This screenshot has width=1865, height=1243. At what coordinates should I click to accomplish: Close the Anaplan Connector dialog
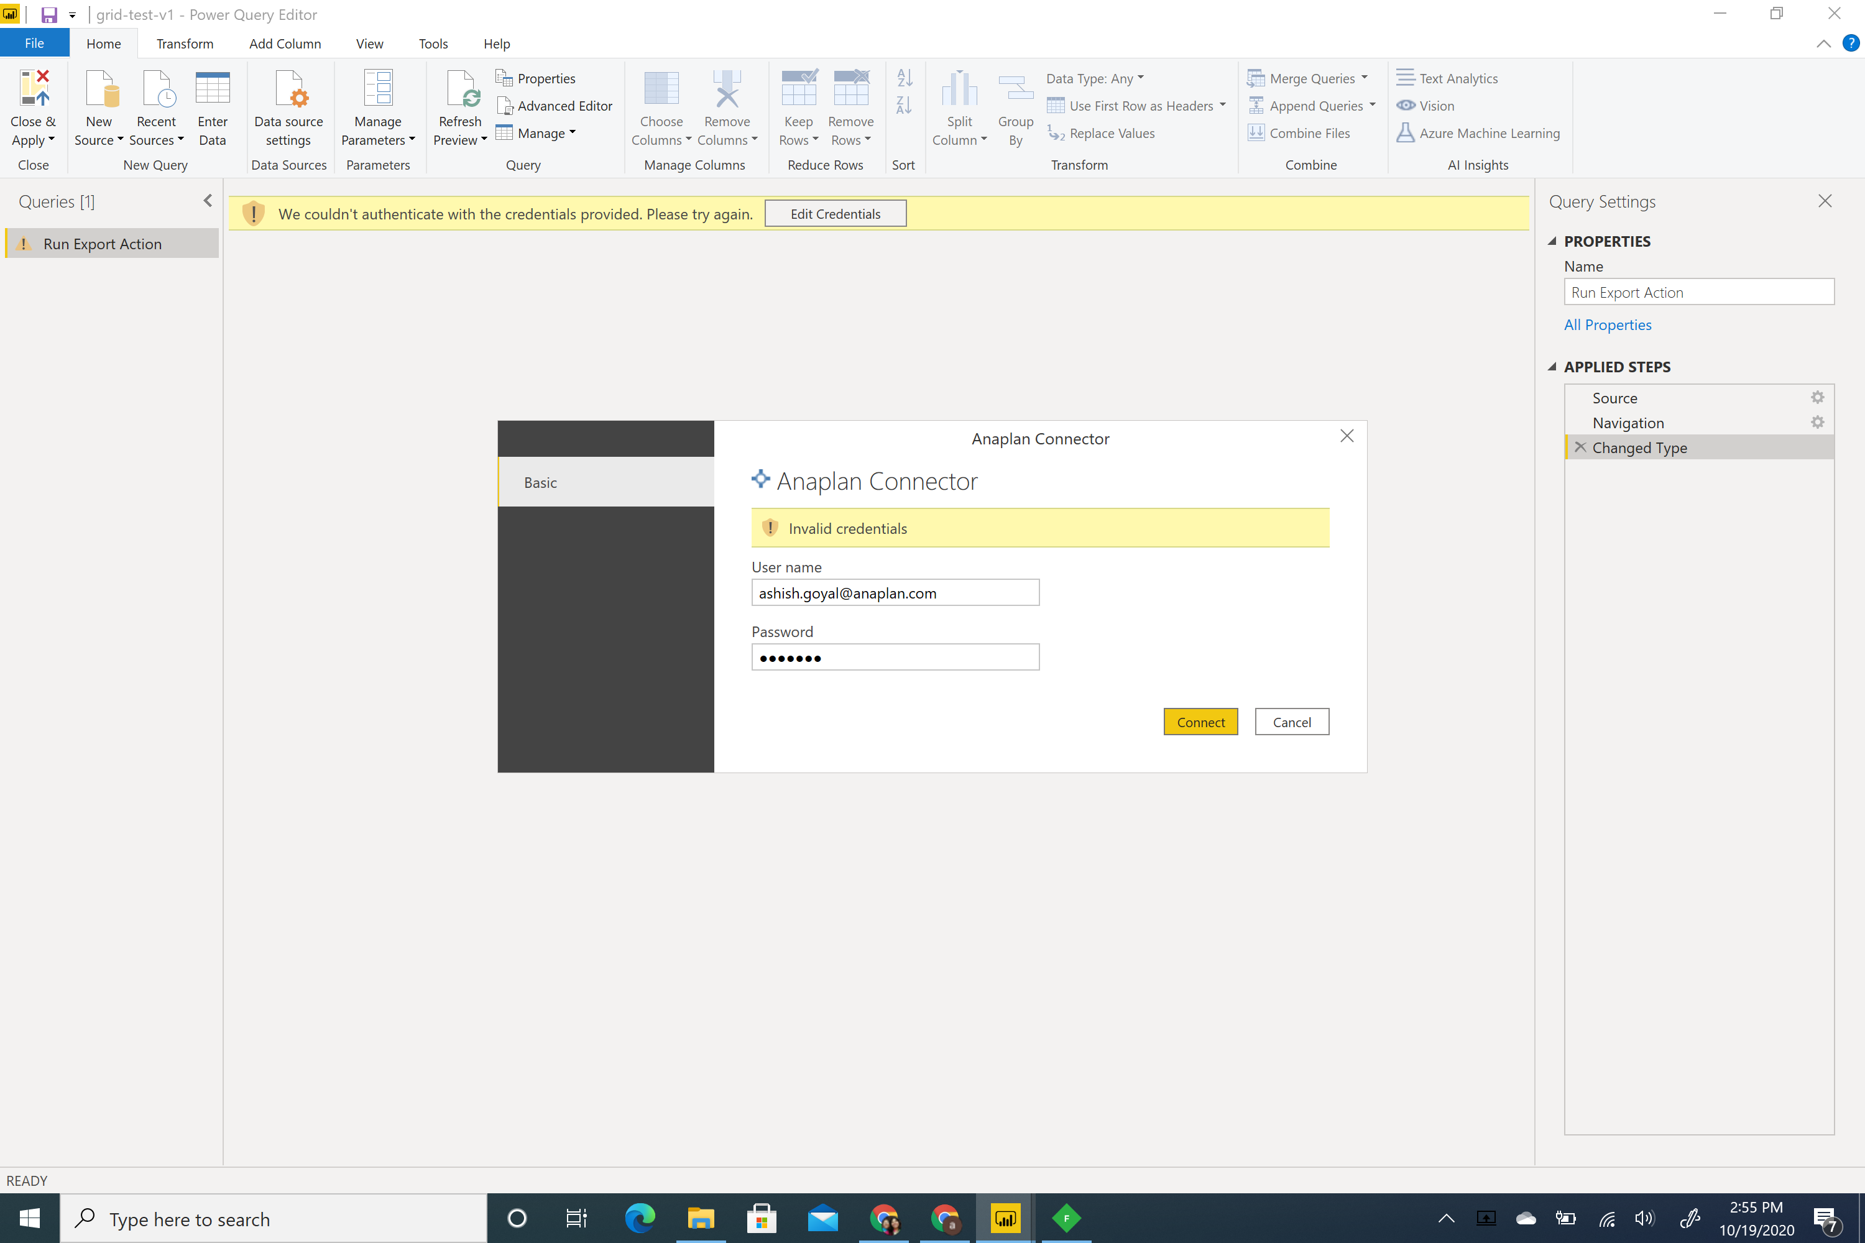(1347, 436)
